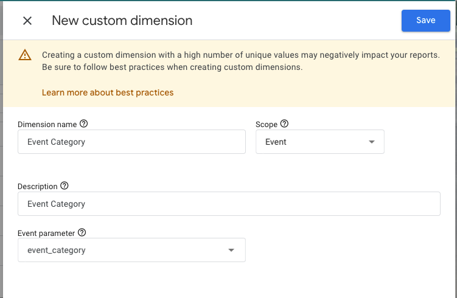Focus the Description text field

click(229, 204)
